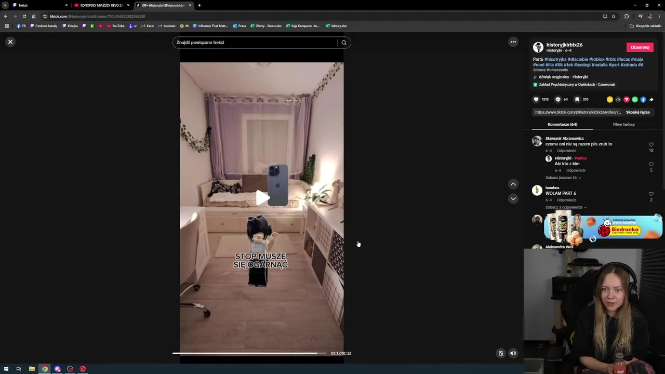The width and height of the screenshot is (665, 374).
Task: Open the 'Wszystkie zakładki' folder
Action: [646, 26]
